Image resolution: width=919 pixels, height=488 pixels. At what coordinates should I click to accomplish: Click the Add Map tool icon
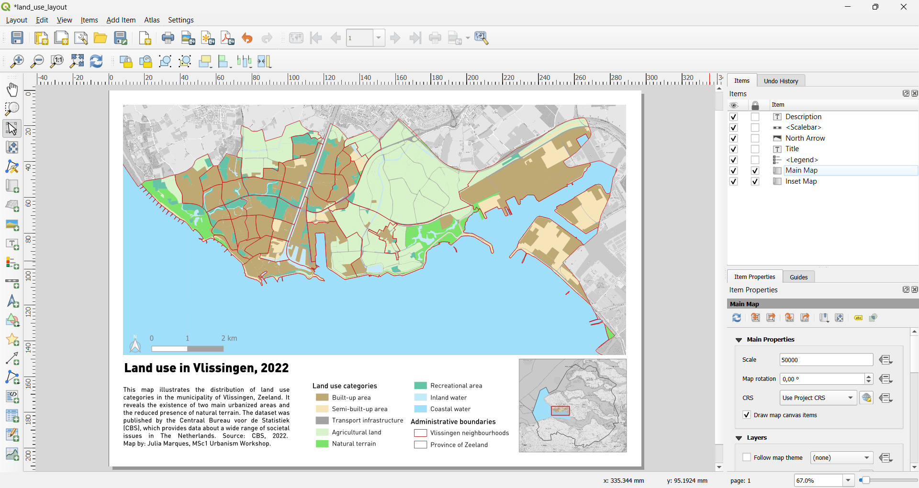pyautogui.click(x=12, y=186)
